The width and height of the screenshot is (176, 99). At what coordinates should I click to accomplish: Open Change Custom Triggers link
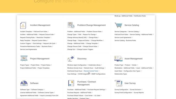(x=85, y=50)
